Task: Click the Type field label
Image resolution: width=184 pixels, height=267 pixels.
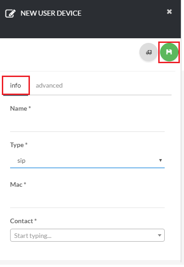Action: pos(19,145)
